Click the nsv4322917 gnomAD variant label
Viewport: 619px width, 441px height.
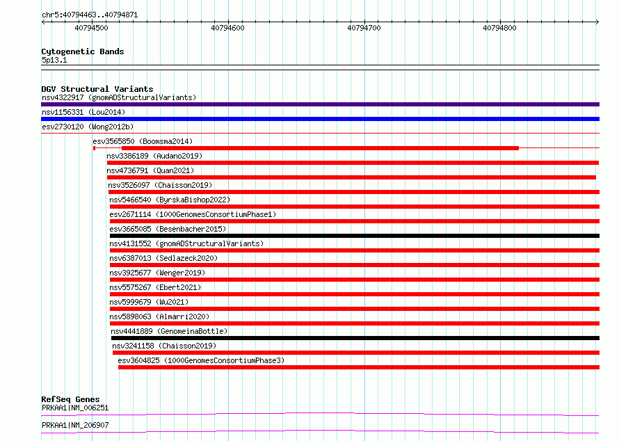[x=119, y=97]
